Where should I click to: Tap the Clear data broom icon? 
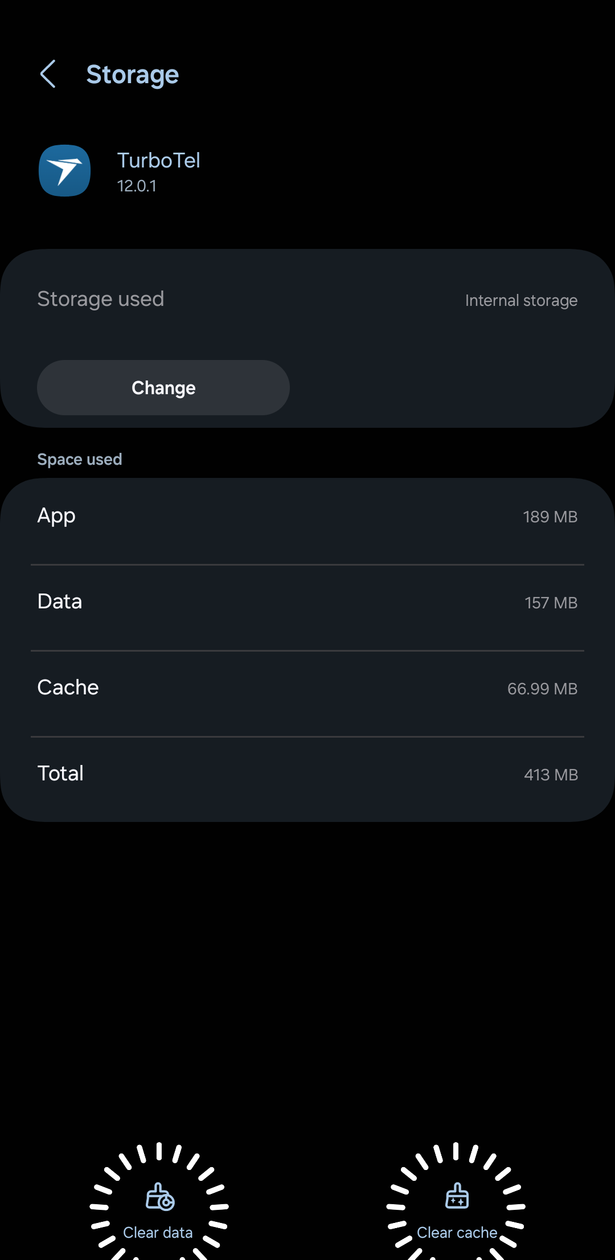pos(159,1196)
